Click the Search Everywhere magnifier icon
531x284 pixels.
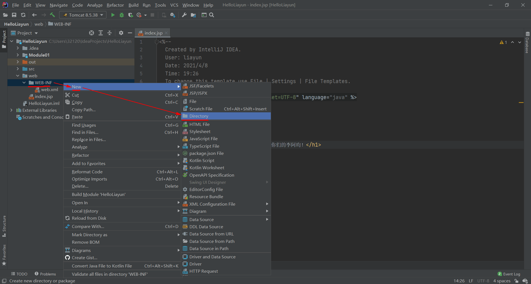pos(212,15)
